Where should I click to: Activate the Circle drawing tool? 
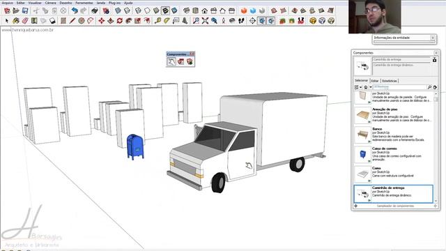pos(82,21)
